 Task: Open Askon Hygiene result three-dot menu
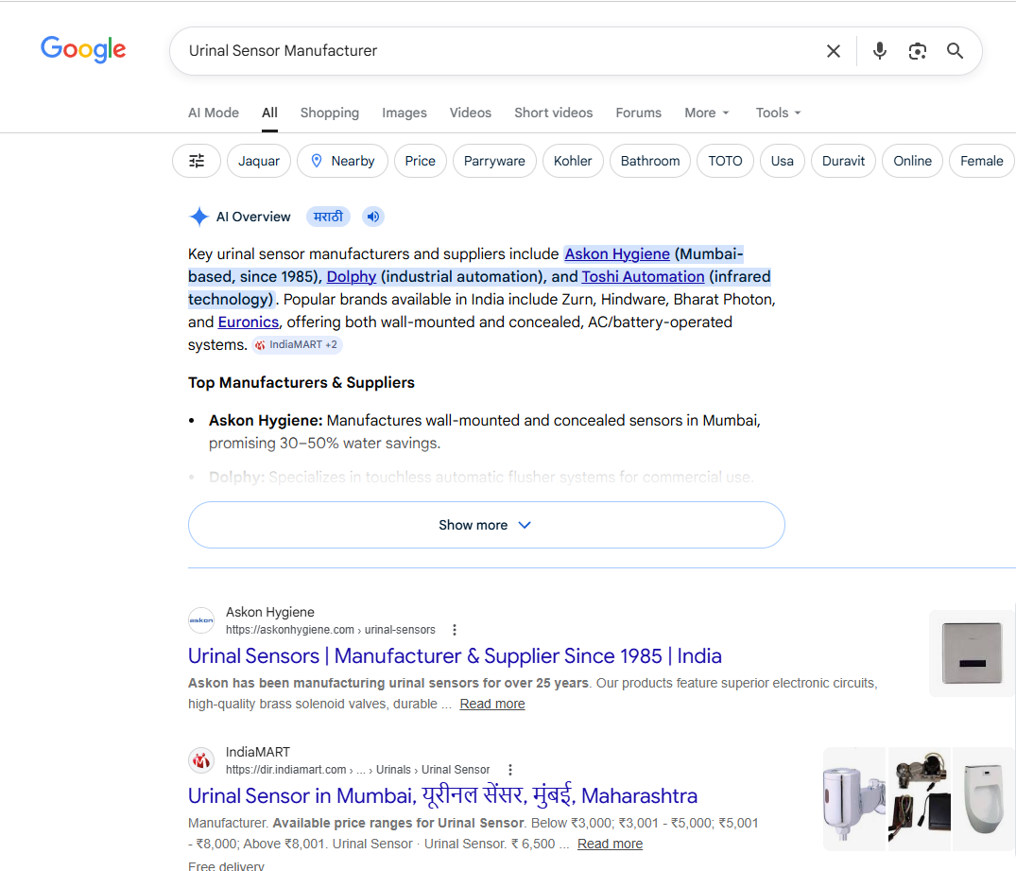[455, 630]
